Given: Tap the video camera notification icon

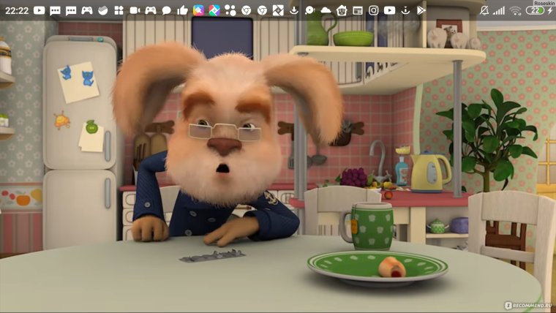Looking at the screenshot, I should coord(135,10).
